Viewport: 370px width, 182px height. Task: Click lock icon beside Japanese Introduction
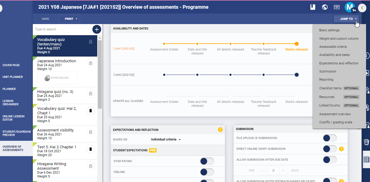(90, 63)
